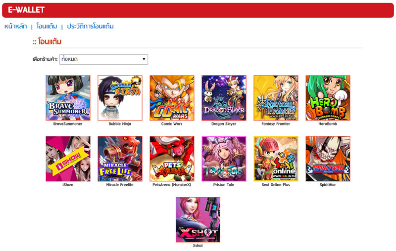Click the Bubble Ninja text label
This screenshot has width=396, height=251.
[x=120, y=124]
